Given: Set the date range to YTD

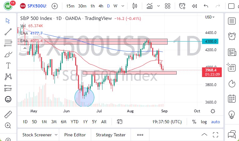Looking at the screenshot, I should click(x=75, y=122).
